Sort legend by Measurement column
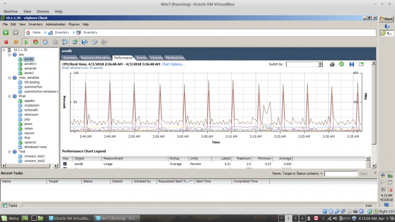 [135, 158]
